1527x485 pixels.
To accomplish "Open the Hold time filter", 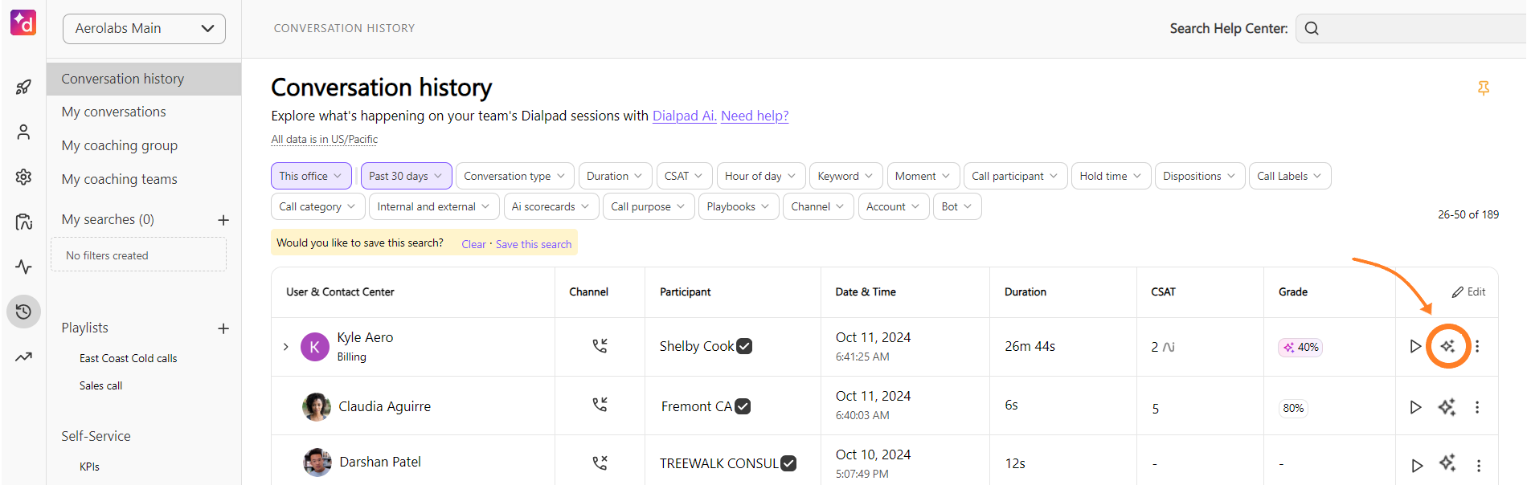I will 1111,176.
